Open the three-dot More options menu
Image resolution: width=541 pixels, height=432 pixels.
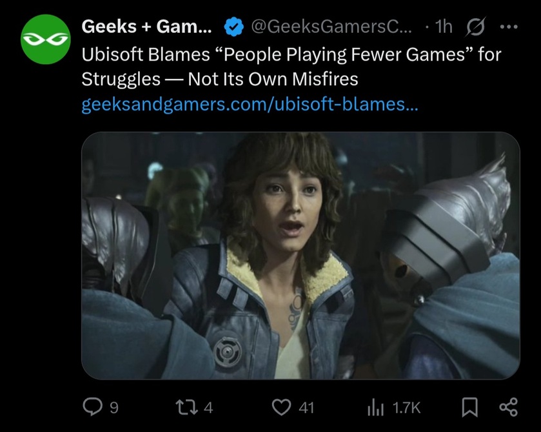509,26
